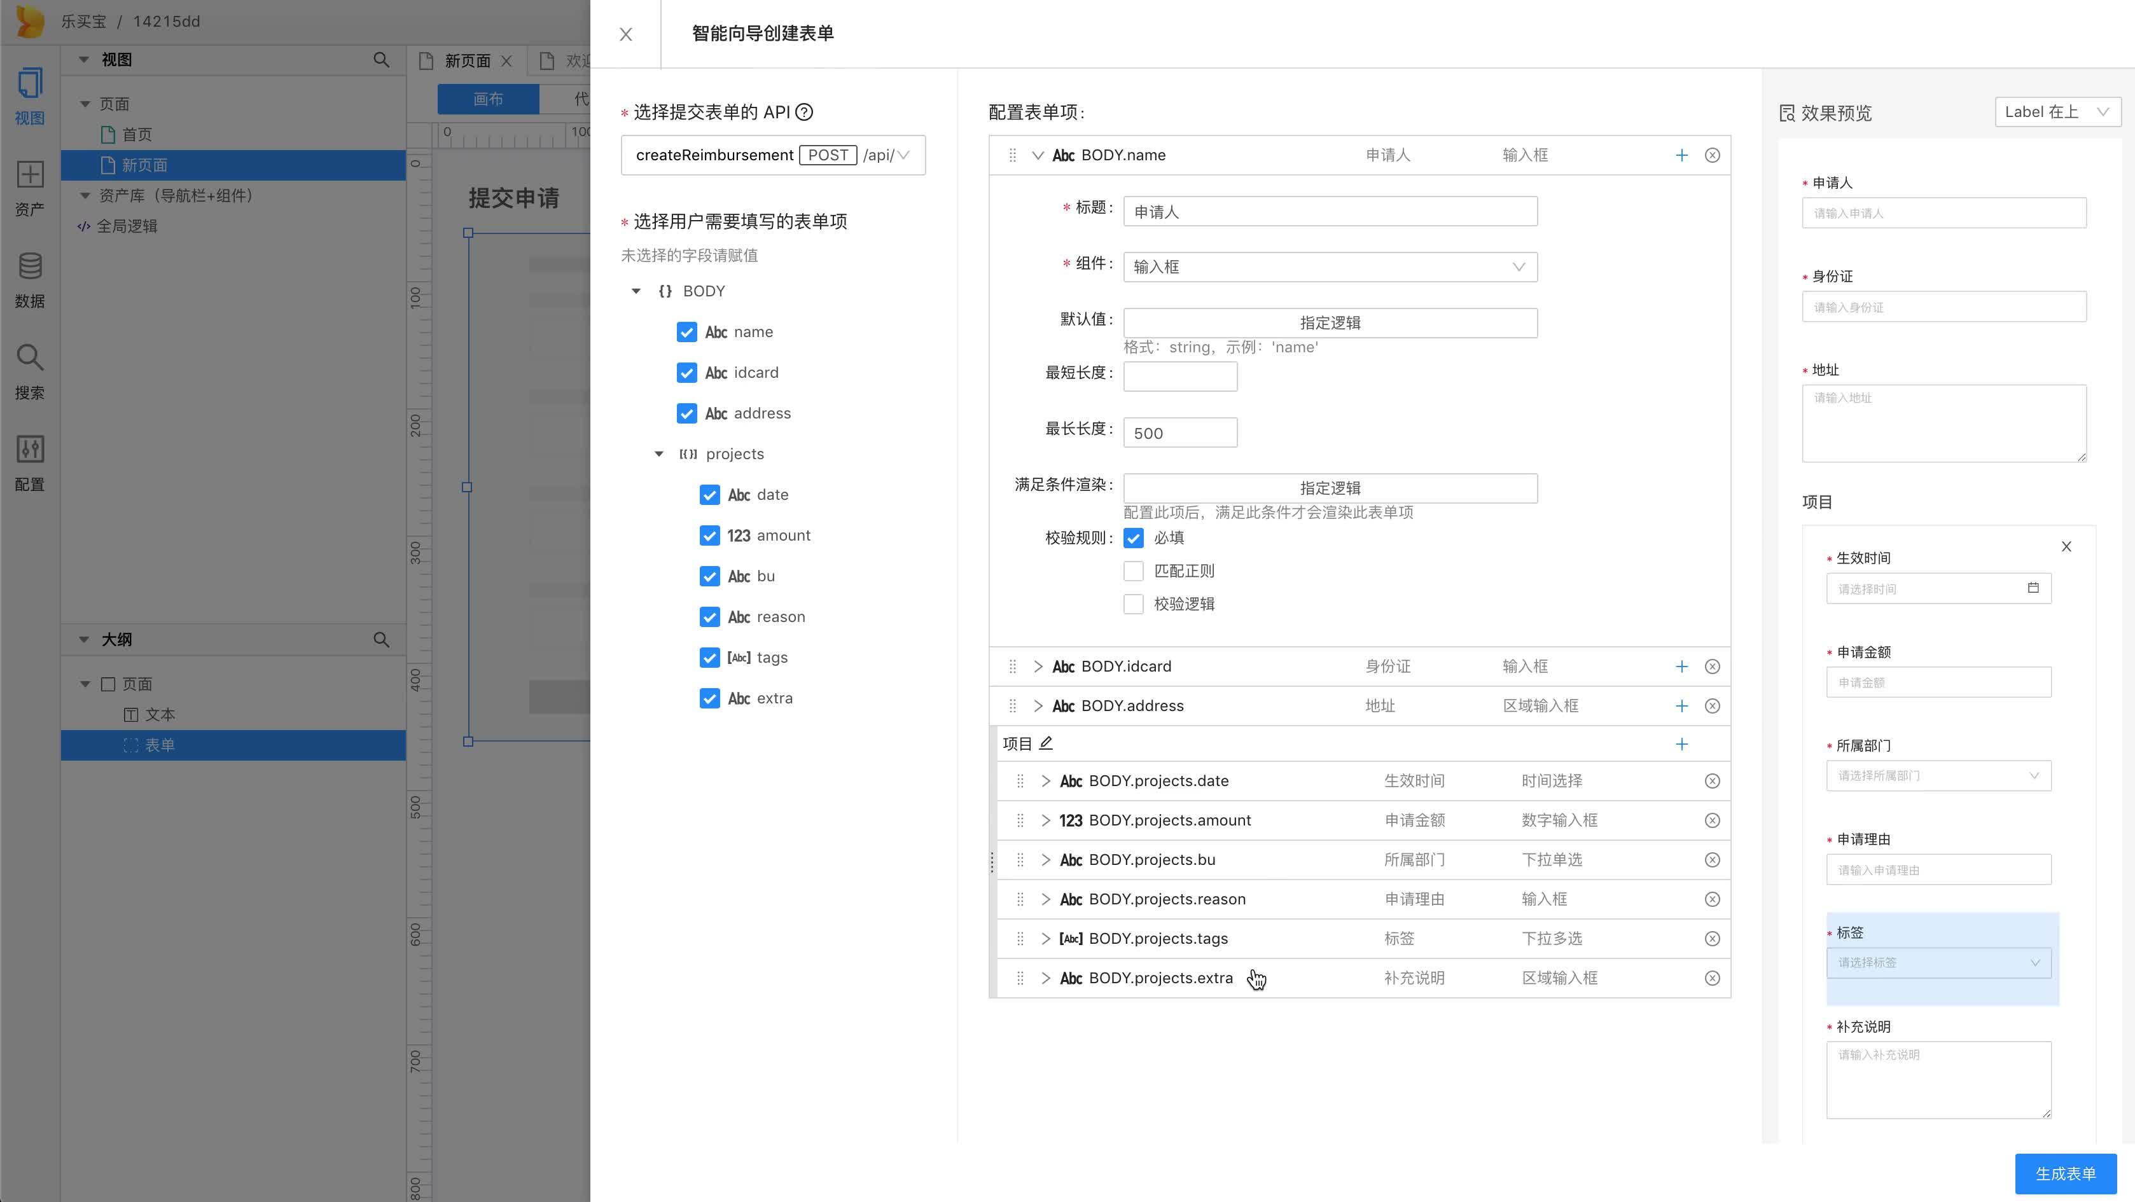Remove the BODY.projects.amount form item
Image resolution: width=2135 pixels, height=1202 pixels.
tap(1713, 820)
